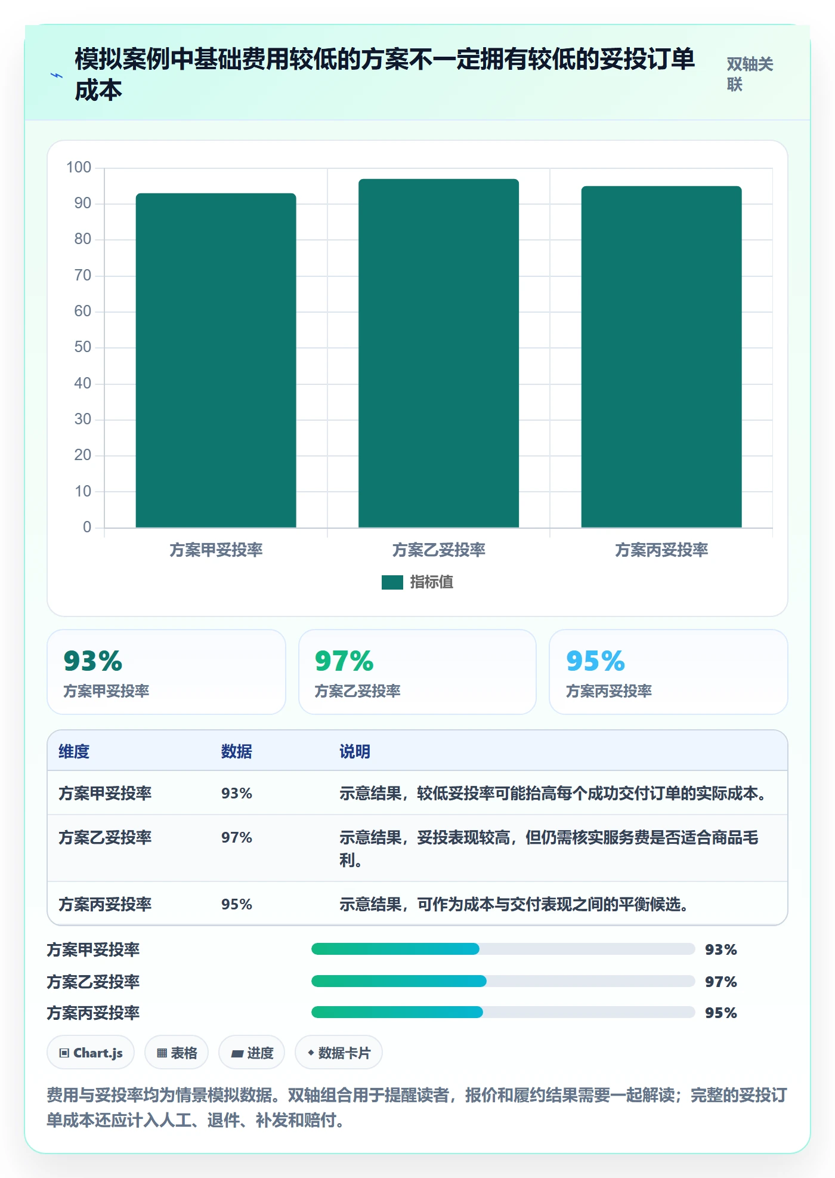Click the 维度 table column header
This screenshot has height=1178, width=835.
[x=74, y=751]
